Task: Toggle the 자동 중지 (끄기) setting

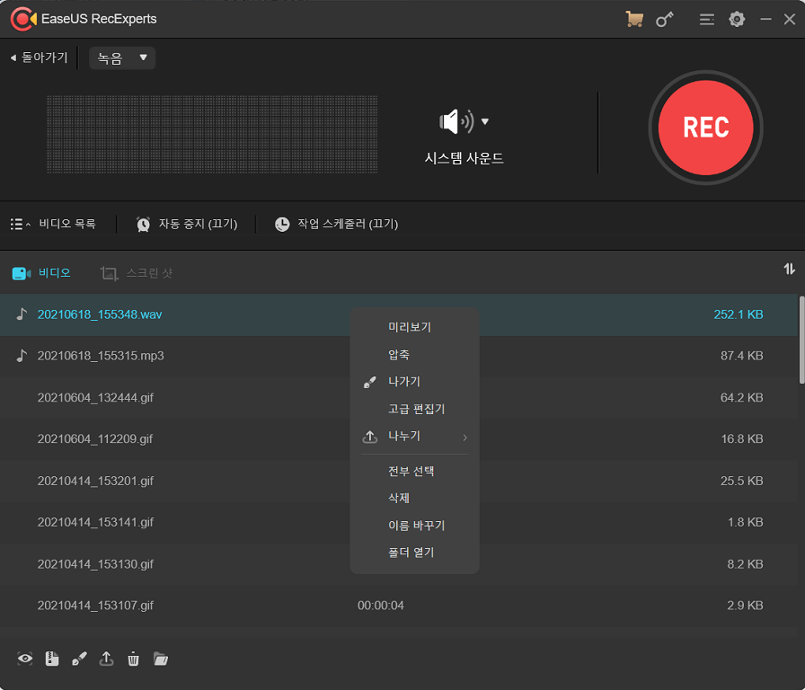Action: click(187, 224)
